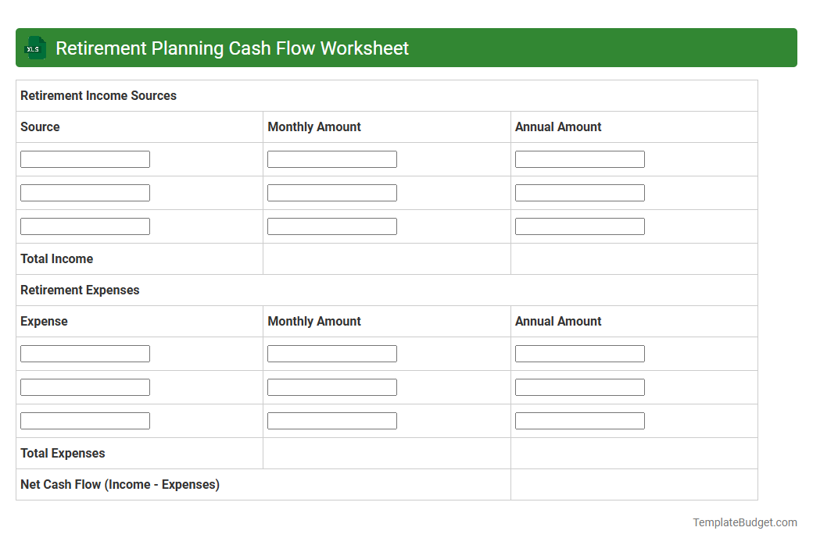813x545 pixels.
Task: Select the third expense Monthly Amount field
Action: (331, 420)
